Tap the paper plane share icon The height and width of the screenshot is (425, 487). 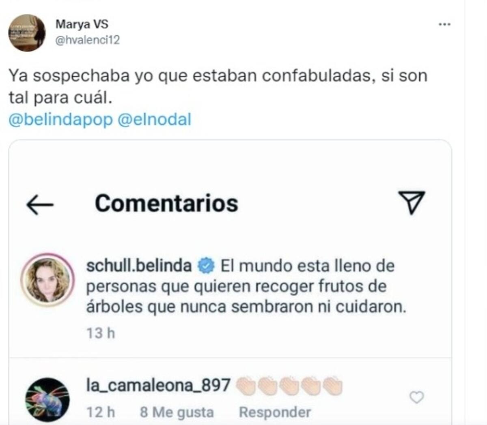[x=411, y=202]
